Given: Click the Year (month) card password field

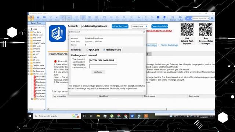Looking at the screenshot, I should tap(103, 66).
